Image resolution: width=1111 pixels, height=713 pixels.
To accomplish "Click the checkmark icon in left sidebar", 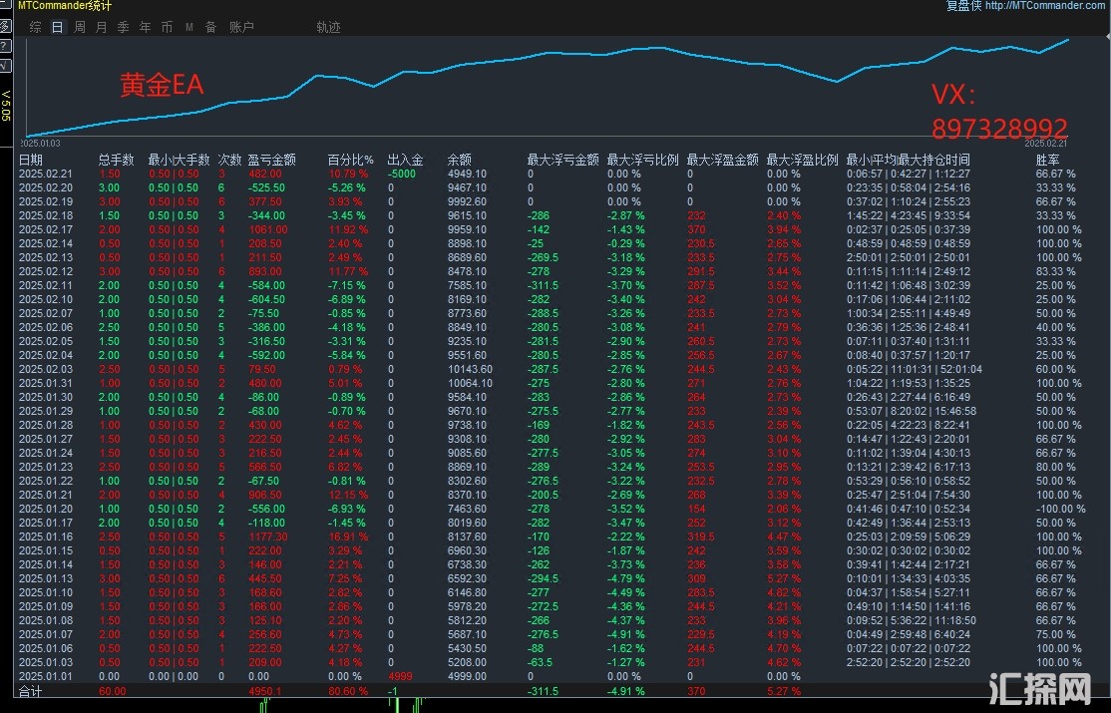I will pos(5,66).
